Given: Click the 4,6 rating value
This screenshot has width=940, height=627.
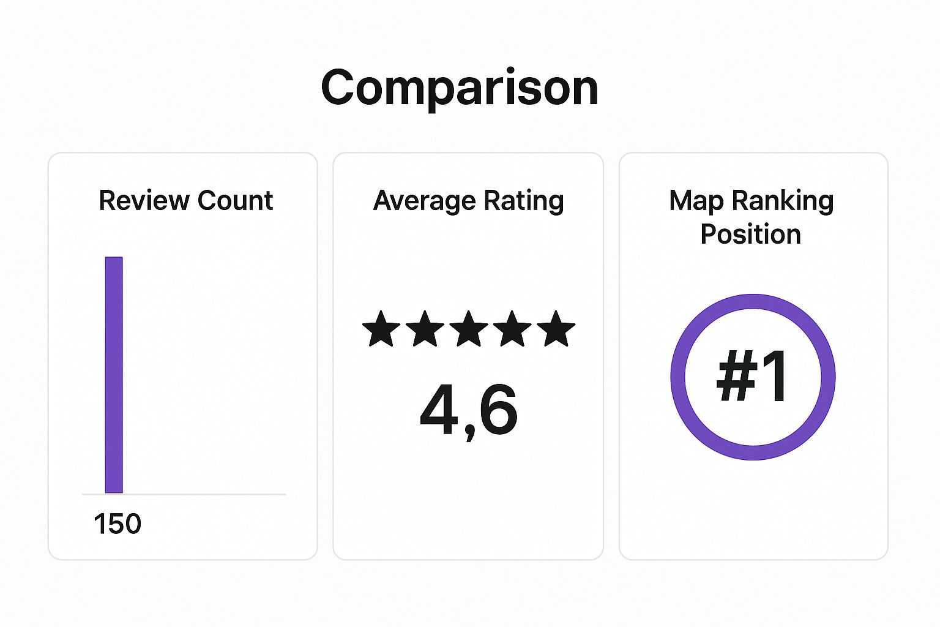Looking at the screenshot, I should click(x=469, y=410).
